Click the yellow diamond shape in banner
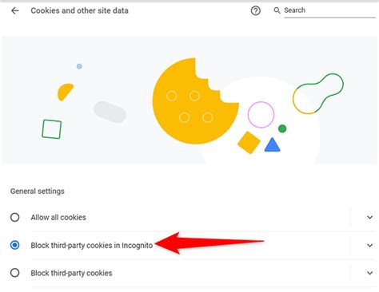This screenshot has height=292, width=379. pos(249,143)
